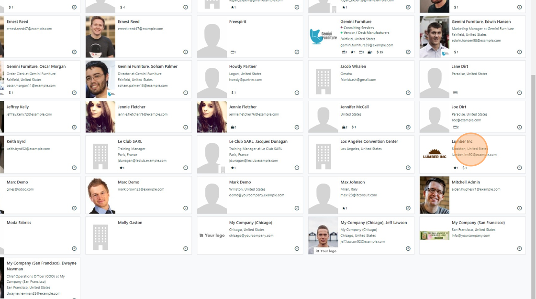Click the star icon on Max Johnson card
This screenshot has height=299, width=536.
tap(344, 208)
